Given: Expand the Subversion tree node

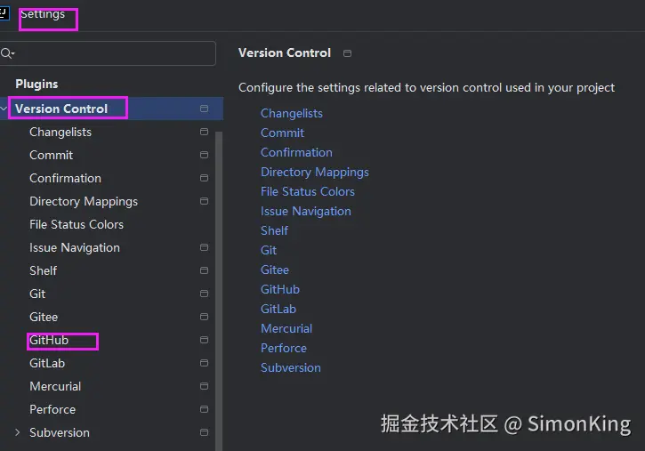Looking at the screenshot, I should click(17, 432).
